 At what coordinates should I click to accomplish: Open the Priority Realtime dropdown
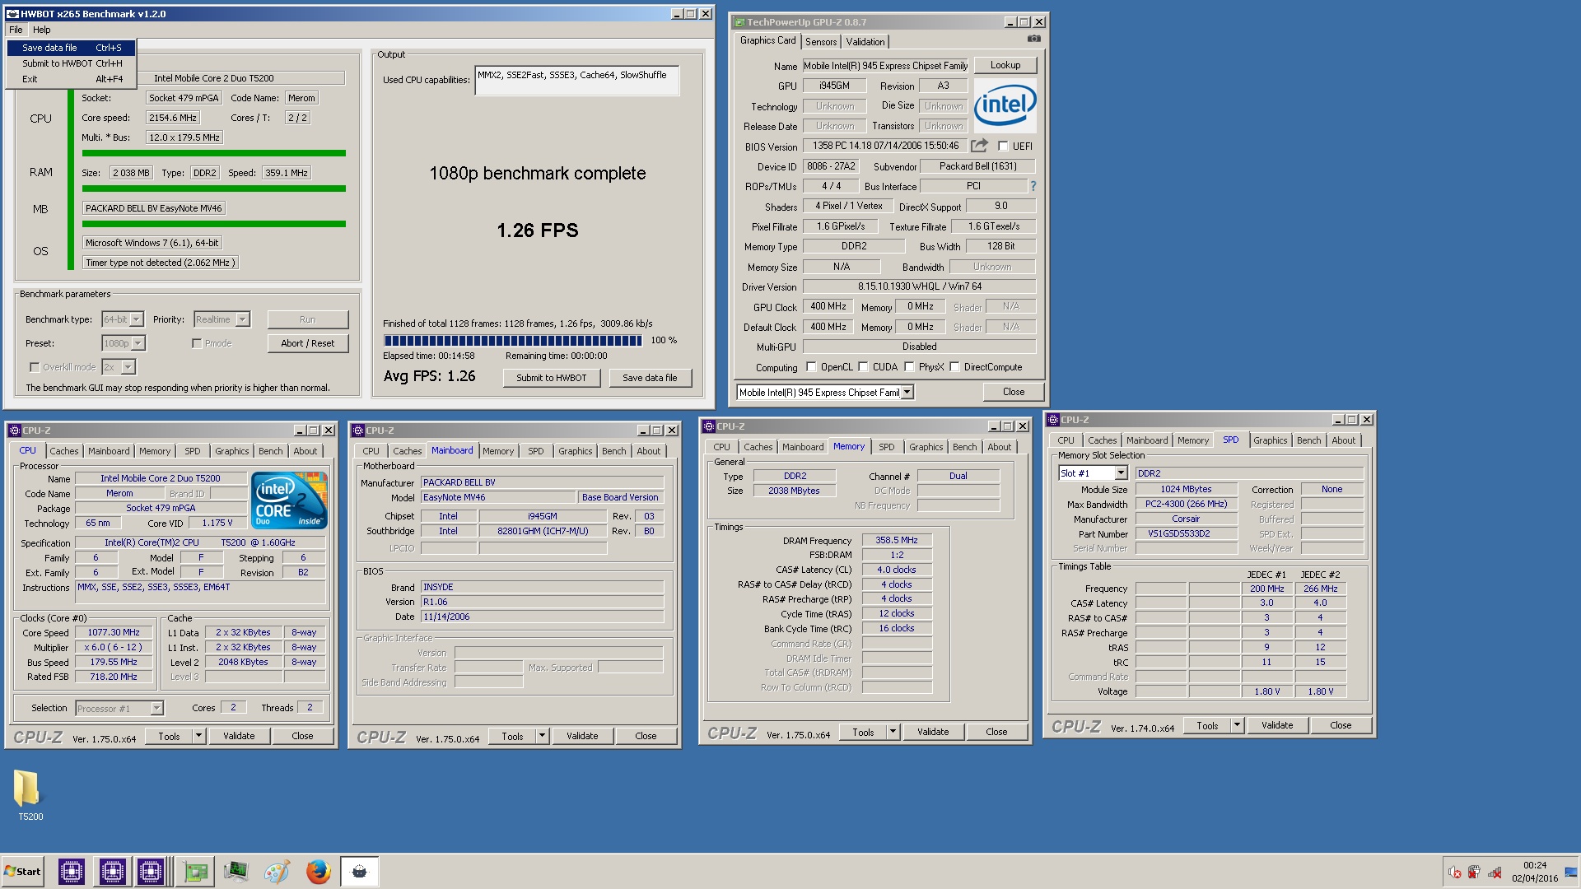tap(242, 319)
